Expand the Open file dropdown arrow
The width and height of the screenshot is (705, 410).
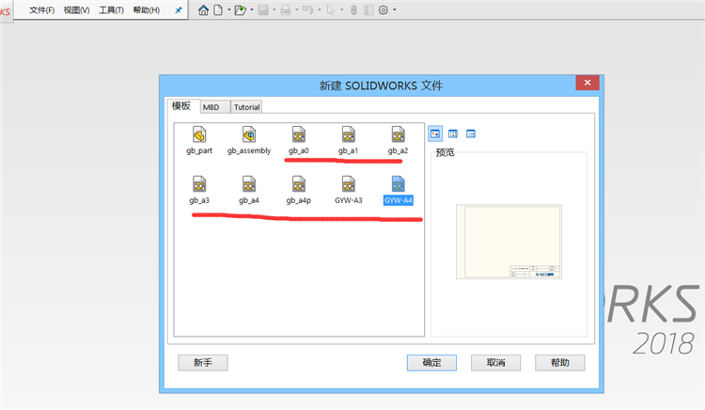tap(252, 10)
